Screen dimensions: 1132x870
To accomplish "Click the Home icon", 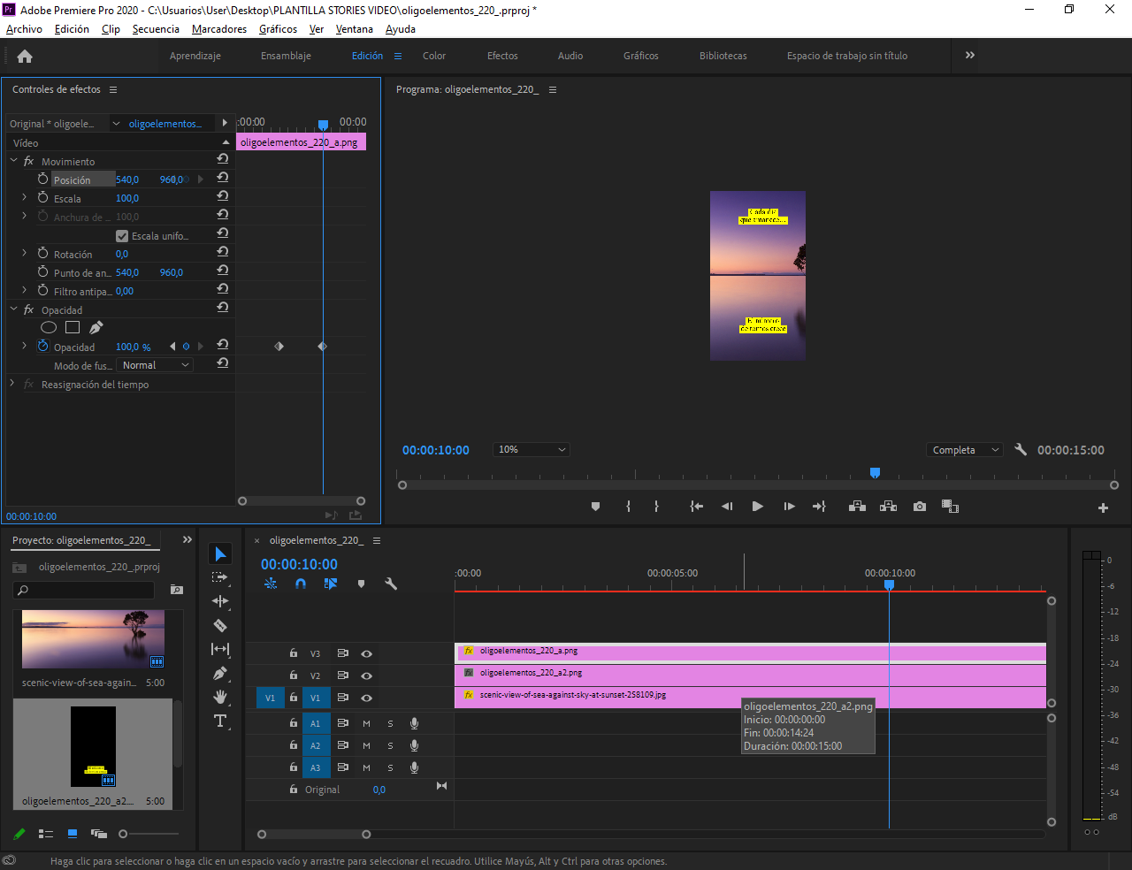I will (x=25, y=56).
